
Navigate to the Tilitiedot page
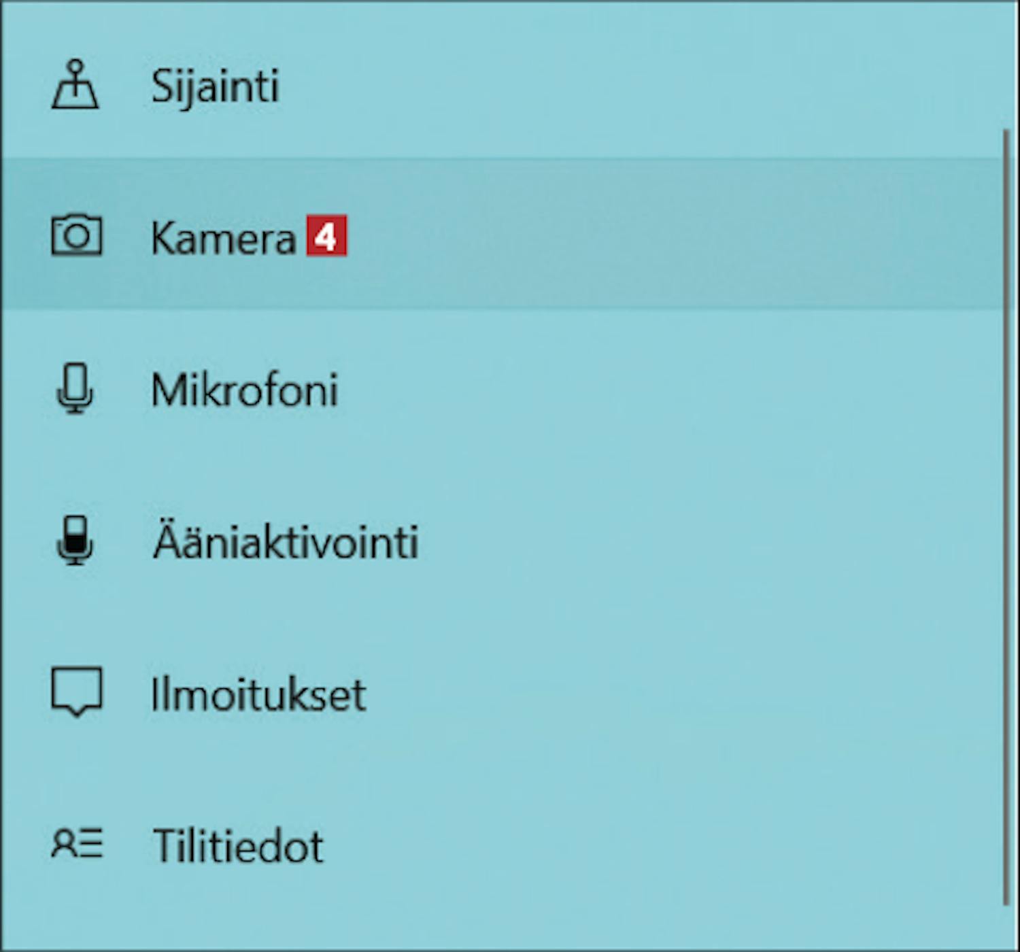tap(238, 846)
